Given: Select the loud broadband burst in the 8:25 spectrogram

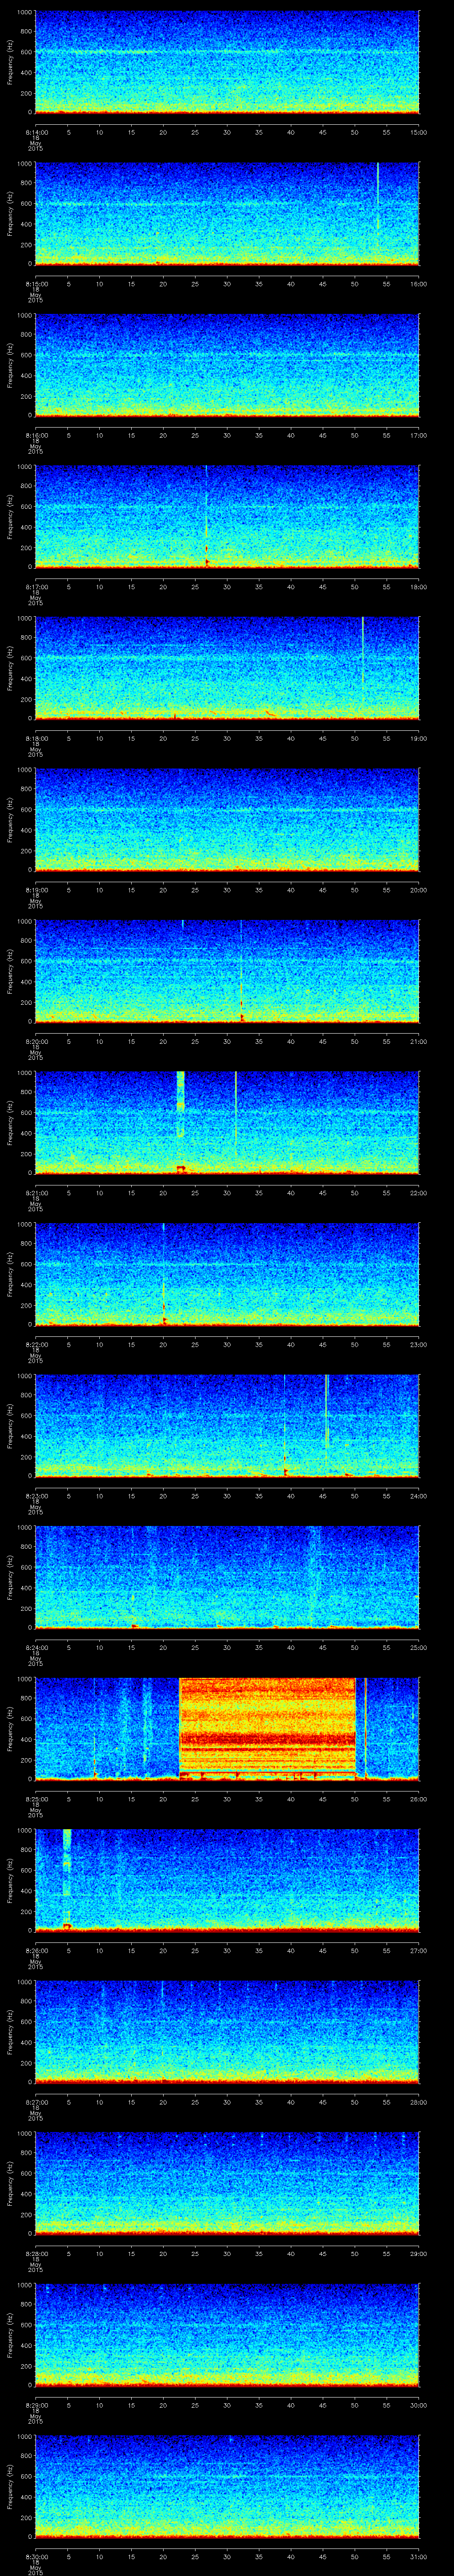Looking at the screenshot, I should tap(267, 1728).
